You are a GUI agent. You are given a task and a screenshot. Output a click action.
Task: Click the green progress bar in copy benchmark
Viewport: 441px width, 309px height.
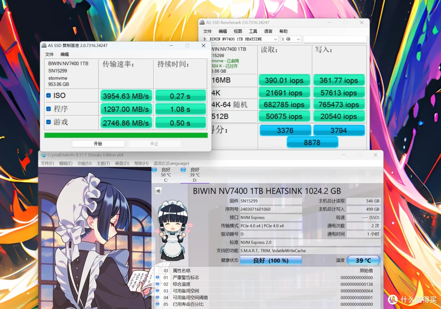(126, 135)
